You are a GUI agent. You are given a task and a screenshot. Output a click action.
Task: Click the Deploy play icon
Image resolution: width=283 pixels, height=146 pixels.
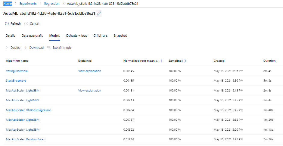pyautogui.click(x=7, y=48)
